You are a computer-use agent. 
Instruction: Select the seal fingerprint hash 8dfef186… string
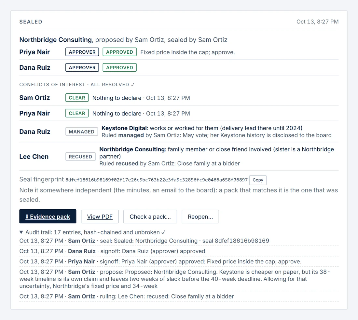(157, 180)
